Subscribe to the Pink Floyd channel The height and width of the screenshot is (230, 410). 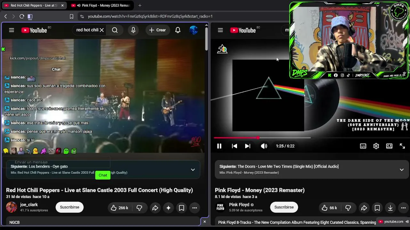point(284,207)
